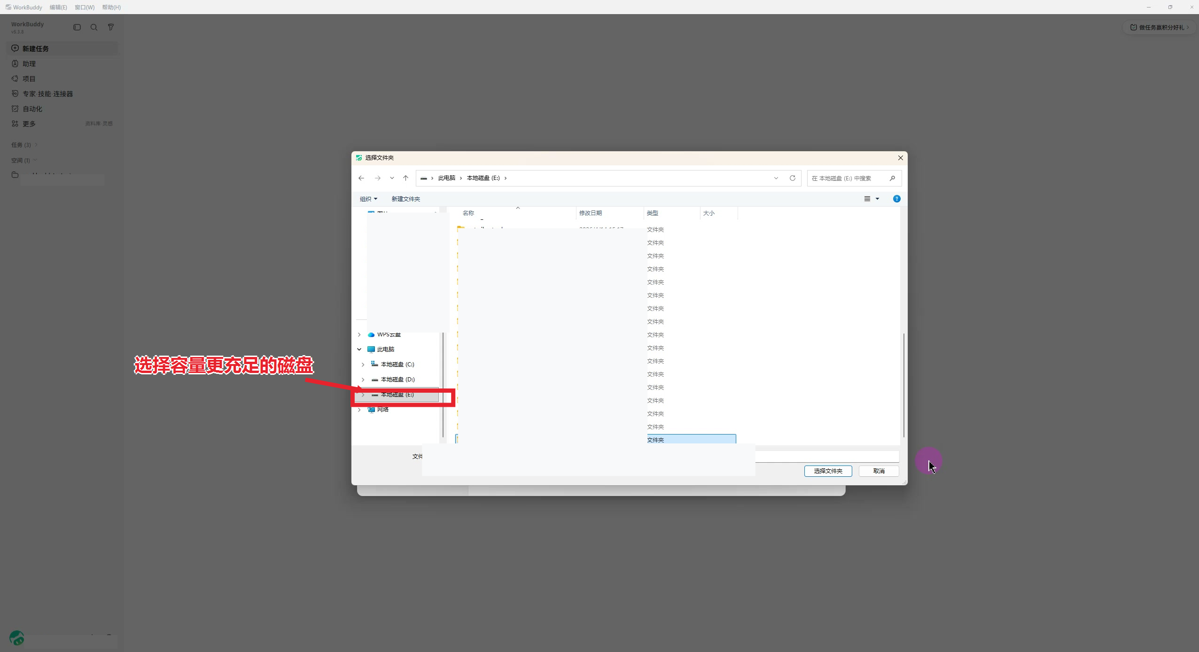Click the 取消 button
This screenshot has width=1199, height=652.
click(879, 471)
